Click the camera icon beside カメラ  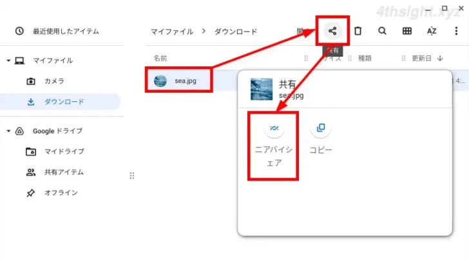31,81
